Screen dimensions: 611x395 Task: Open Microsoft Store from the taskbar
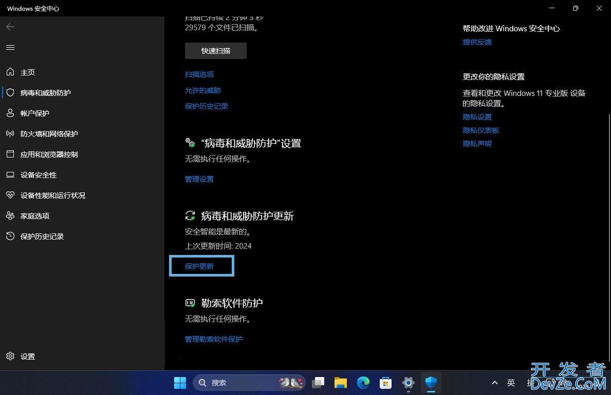point(385,383)
